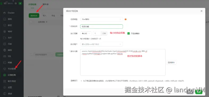The width and height of the screenshot is (209, 97).
Task: Click the 导出 button
Action: click(x=53, y=16)
